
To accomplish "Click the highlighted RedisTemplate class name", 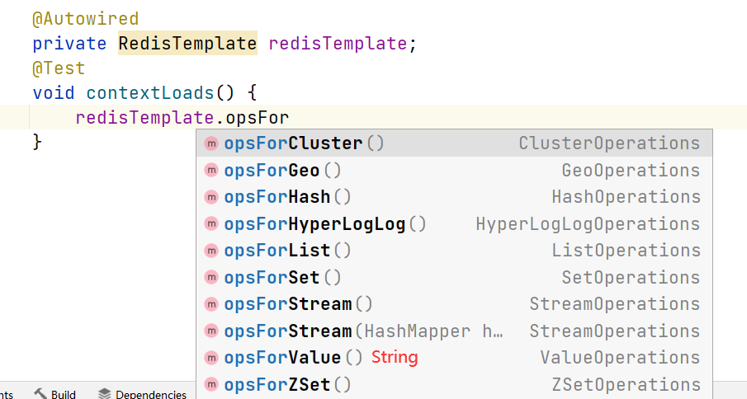I will [x=187, y=43].
